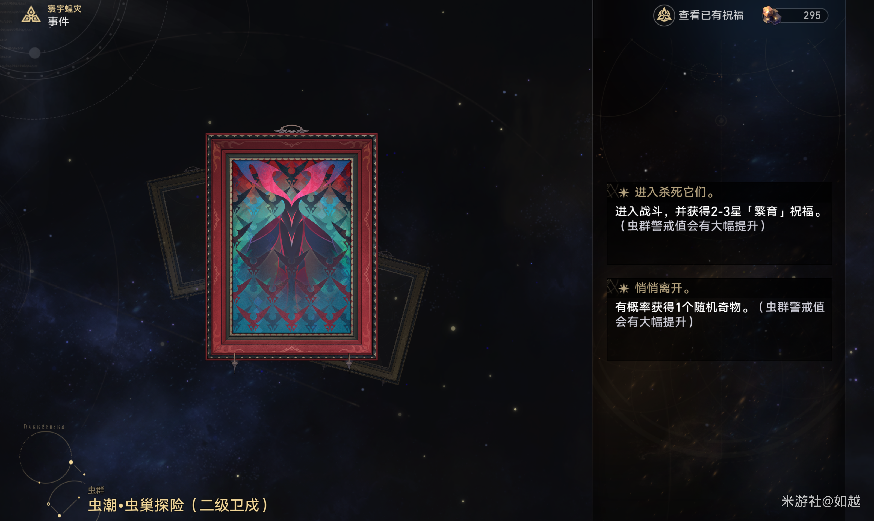The height and width of the screenshot is (521, 874).
Task: Click the 寰宇蝗灾 事件 header label
Action: pos(65,16)
